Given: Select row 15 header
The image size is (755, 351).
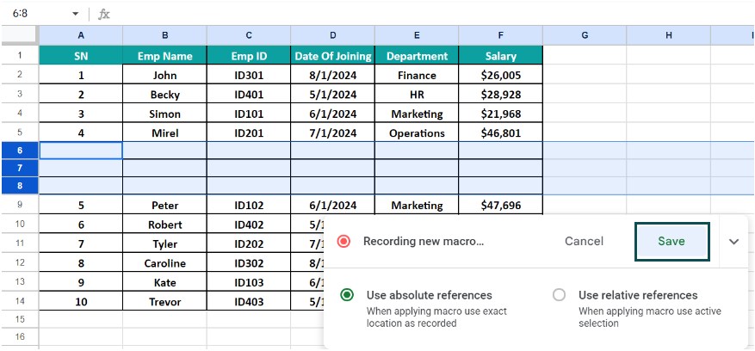Looking at the screenshot, I should (x=20, y=319).
